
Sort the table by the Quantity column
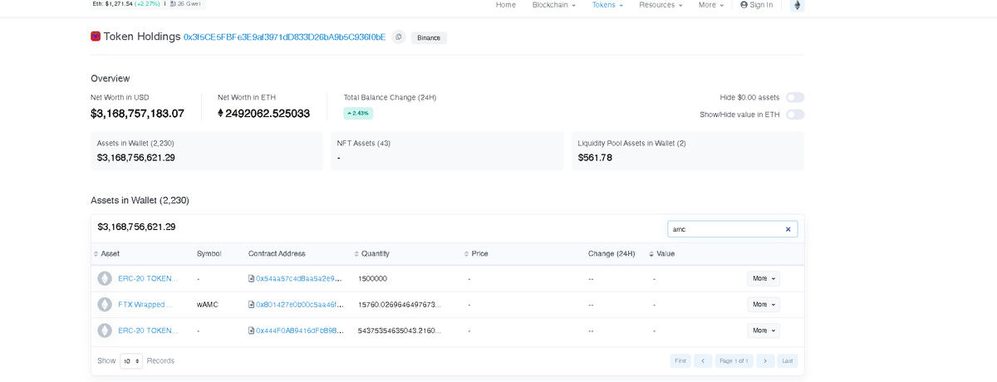point(371,253)
